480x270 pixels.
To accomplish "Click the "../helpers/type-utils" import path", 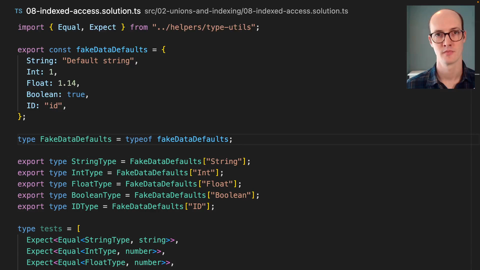I will pyautogui.click(x=205, y=27).
